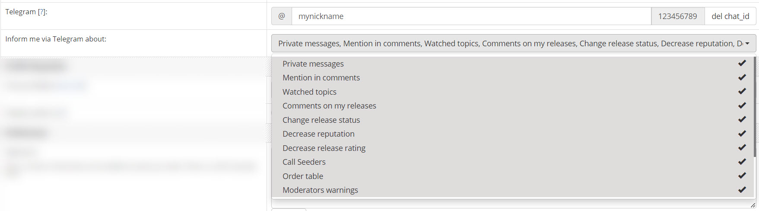
Task: Toggle the Order table option
Action: pyautogui.click(x=303, y=176)
